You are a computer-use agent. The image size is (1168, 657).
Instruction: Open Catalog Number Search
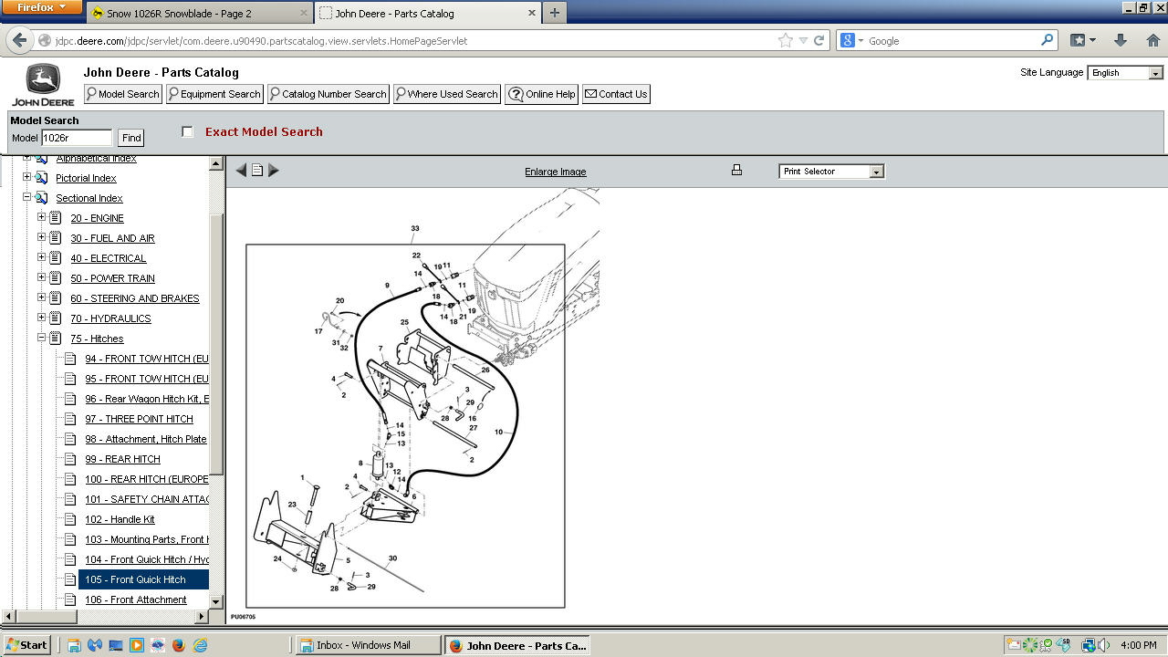point(328,94)
